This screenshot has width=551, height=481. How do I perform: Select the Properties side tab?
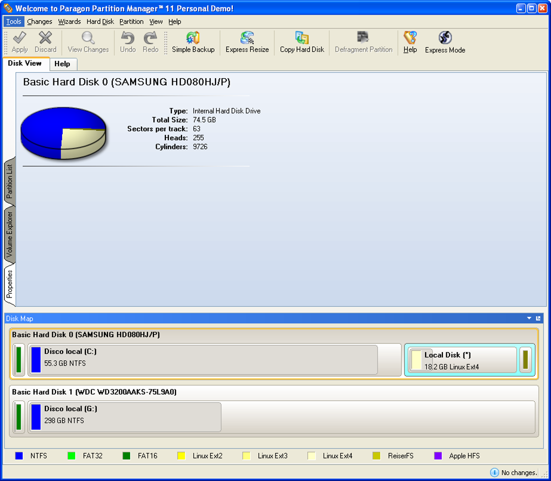pyautogui.click(x=10, y=283)
